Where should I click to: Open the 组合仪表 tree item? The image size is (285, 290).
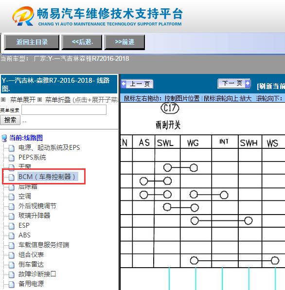tap(31, 254)
